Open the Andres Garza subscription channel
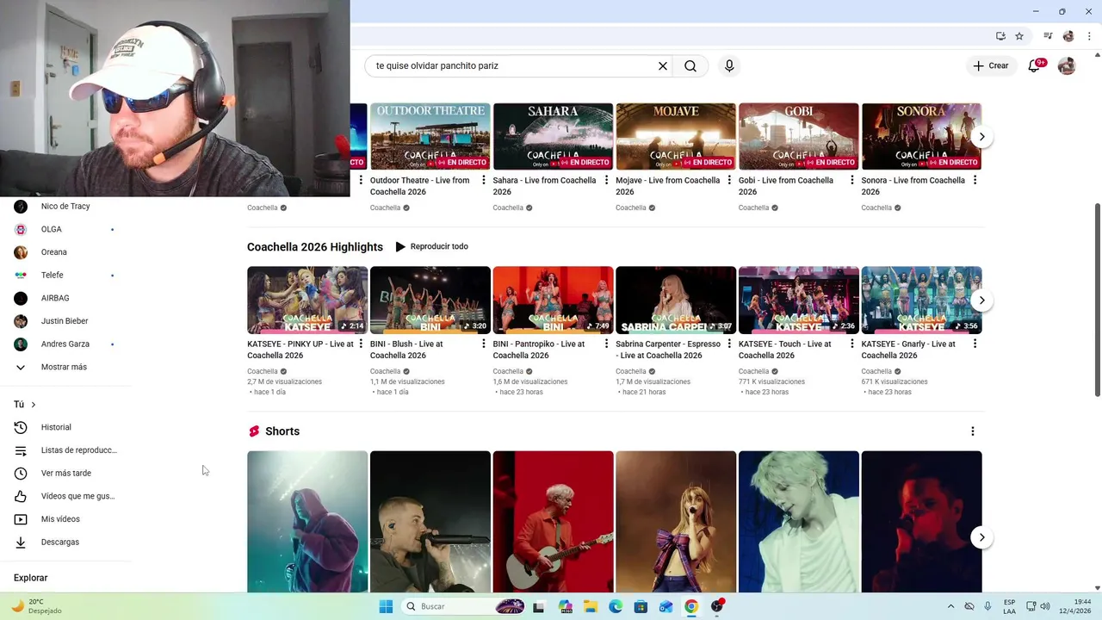1102x620 pixels. (65, 344)
